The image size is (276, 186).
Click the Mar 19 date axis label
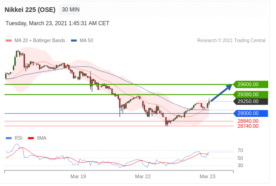tap(78, 176)
